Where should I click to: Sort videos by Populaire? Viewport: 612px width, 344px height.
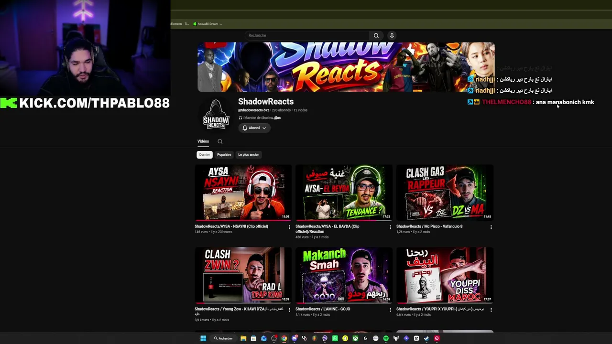[224, 154]
